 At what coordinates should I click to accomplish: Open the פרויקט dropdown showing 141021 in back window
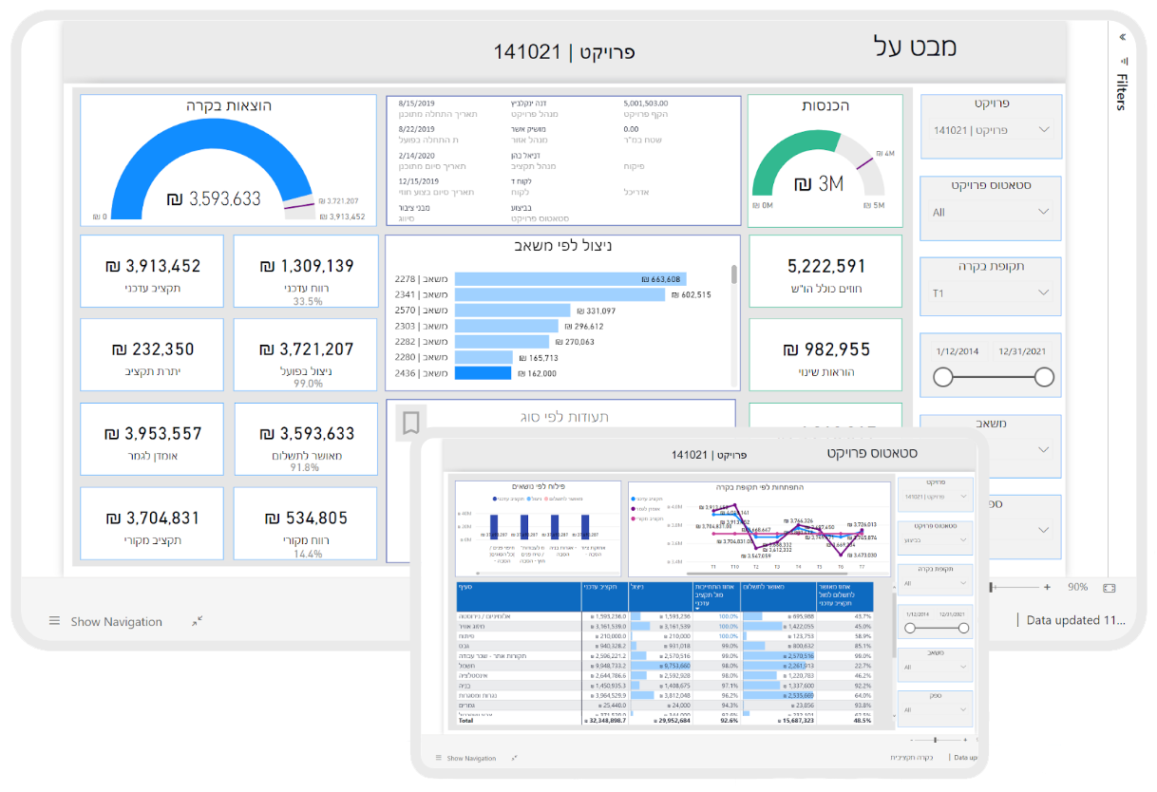tap(991, 130)
